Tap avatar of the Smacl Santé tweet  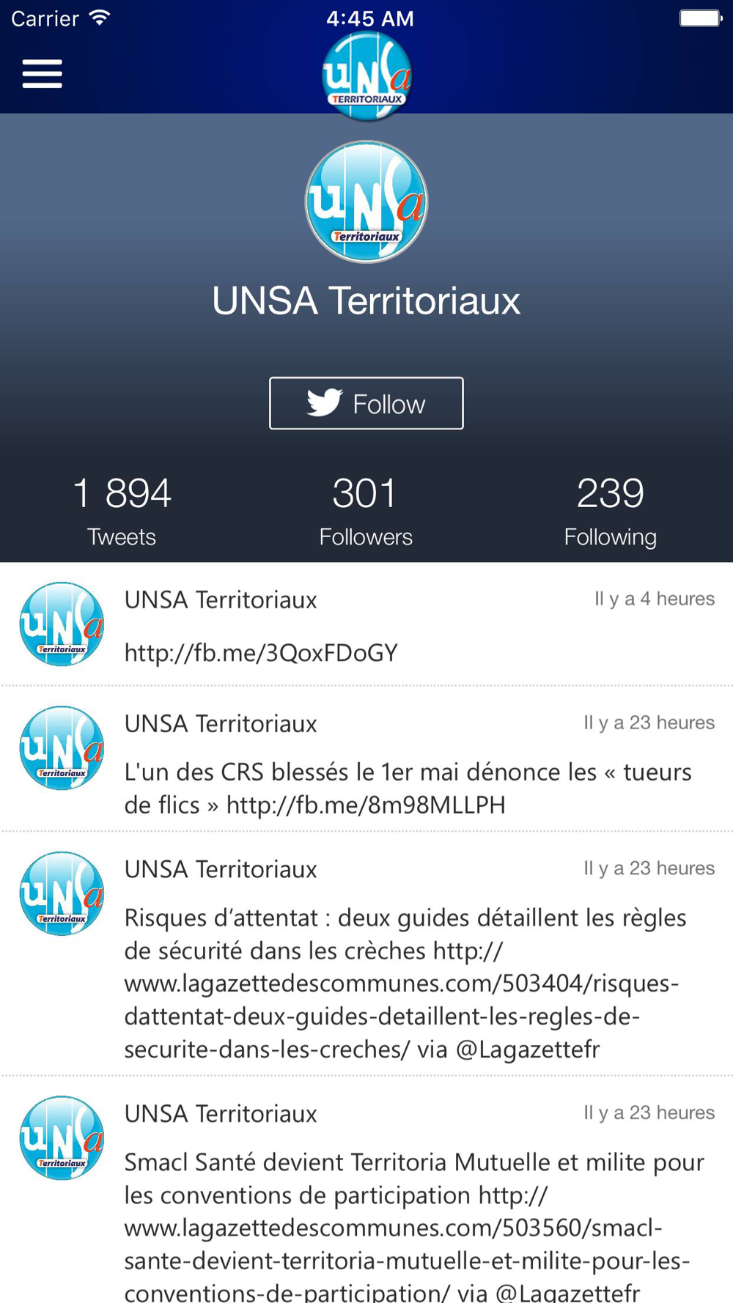[62, 1138]
